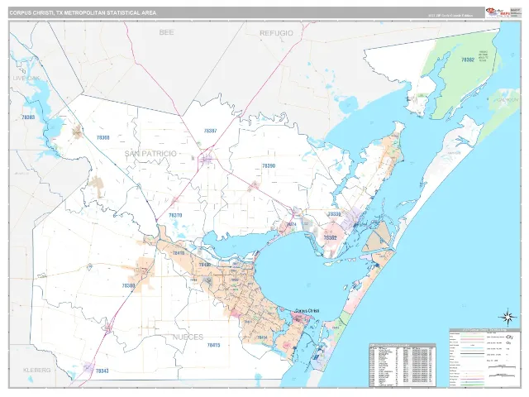Open the ZIP code index table
Screen dimensions: 529x397
coord(403,365)
